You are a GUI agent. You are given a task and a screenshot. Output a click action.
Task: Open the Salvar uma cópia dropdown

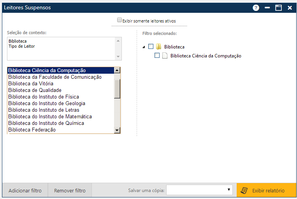tap(200, 190)
